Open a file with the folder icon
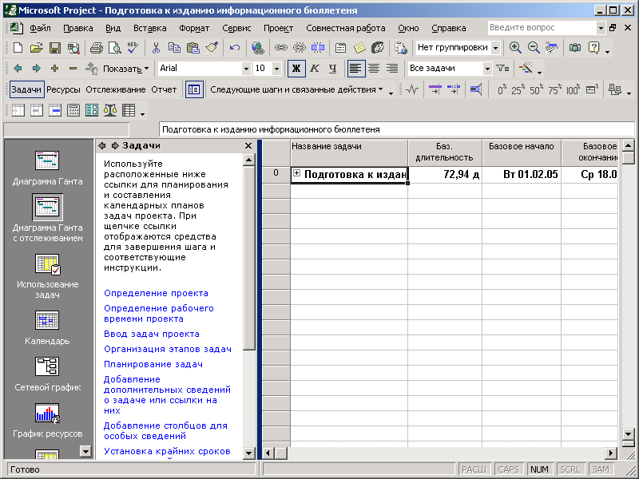Screen dimensions: 639x479 pos(36,48)
